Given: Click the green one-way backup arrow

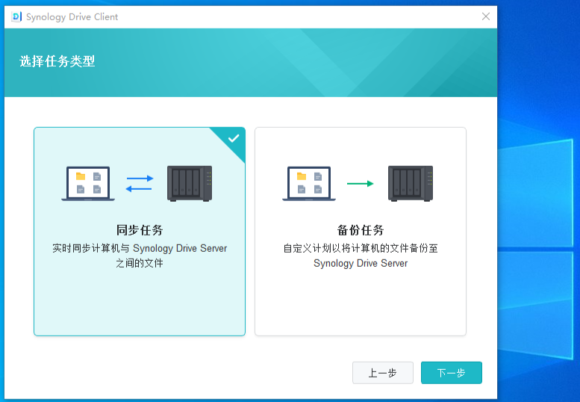Looking at the screenshot, I should point(361,184).
